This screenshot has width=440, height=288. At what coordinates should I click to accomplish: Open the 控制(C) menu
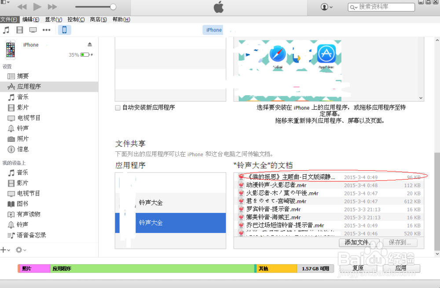(76, 19)
